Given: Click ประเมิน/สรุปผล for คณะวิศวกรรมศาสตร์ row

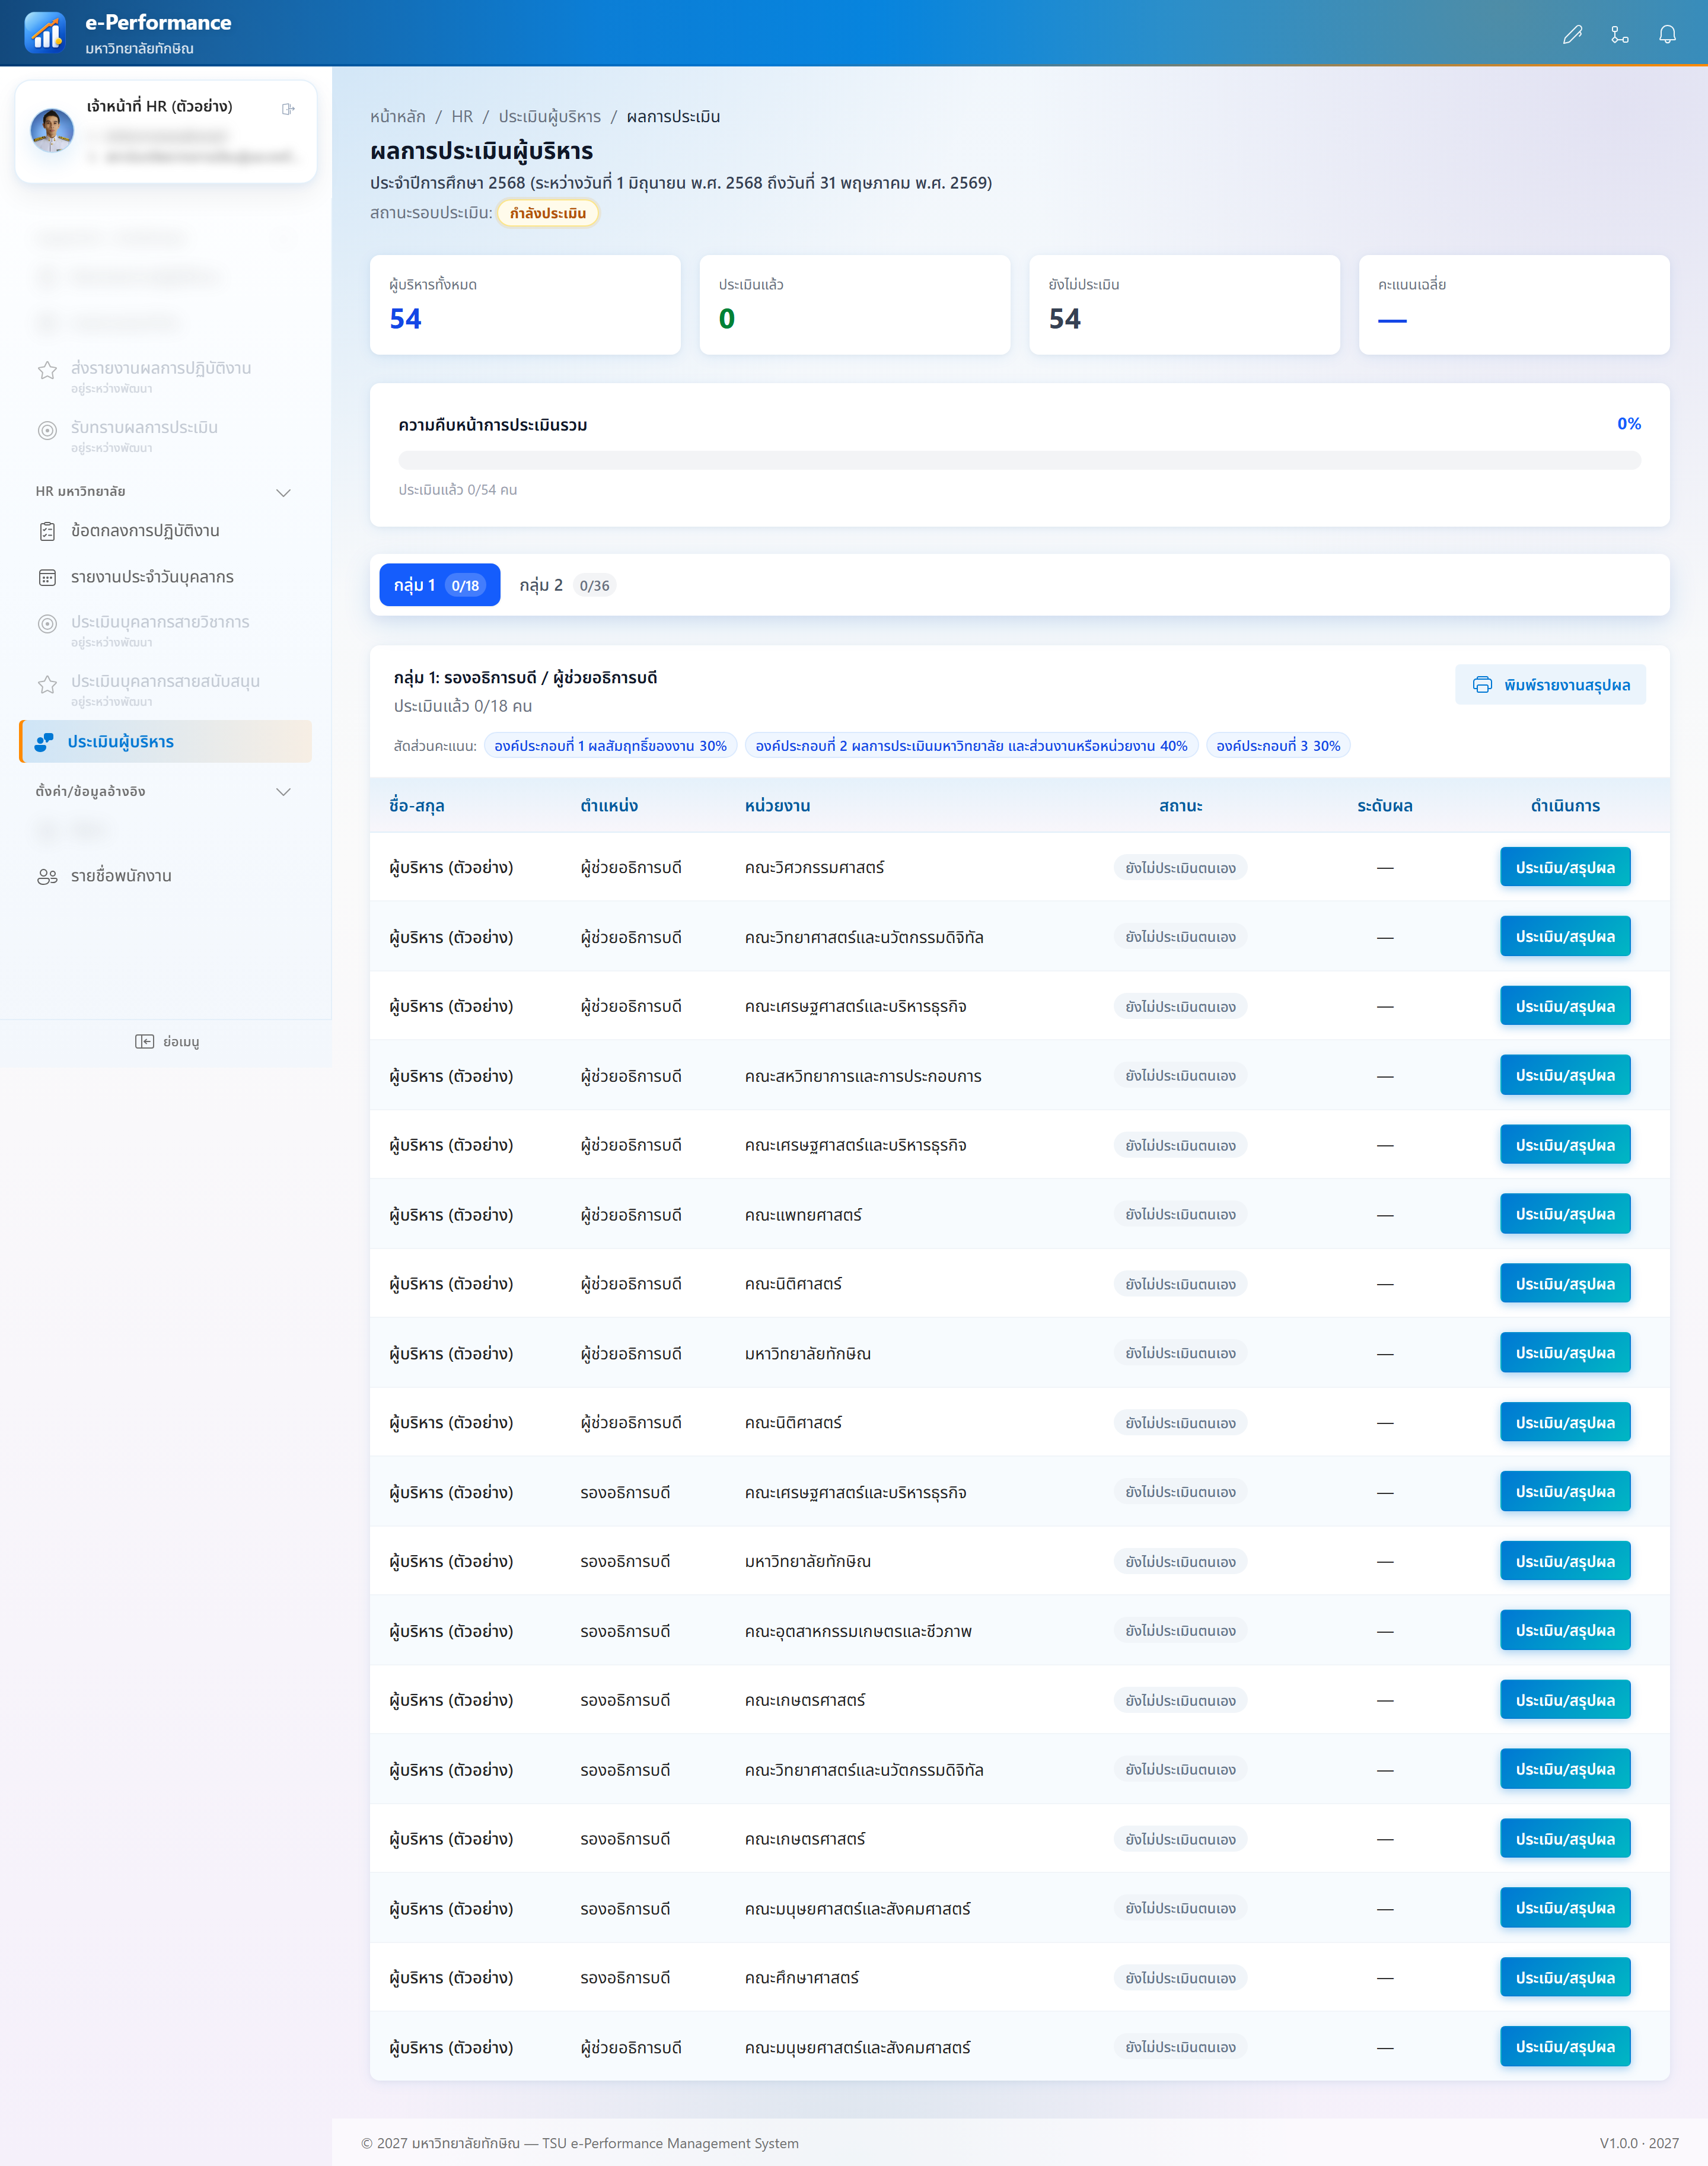Looking at the screenshot, I should pyautogui.click(x=1565, y=867).
